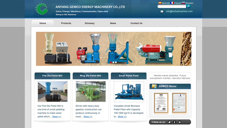
Task: Open the Home tab
Action: pos(43,23)
